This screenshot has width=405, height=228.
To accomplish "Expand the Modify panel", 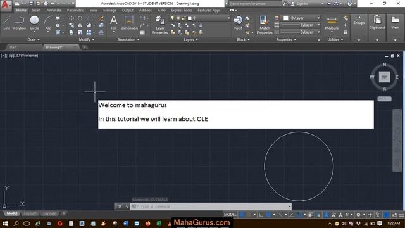I will pos(87,39).
